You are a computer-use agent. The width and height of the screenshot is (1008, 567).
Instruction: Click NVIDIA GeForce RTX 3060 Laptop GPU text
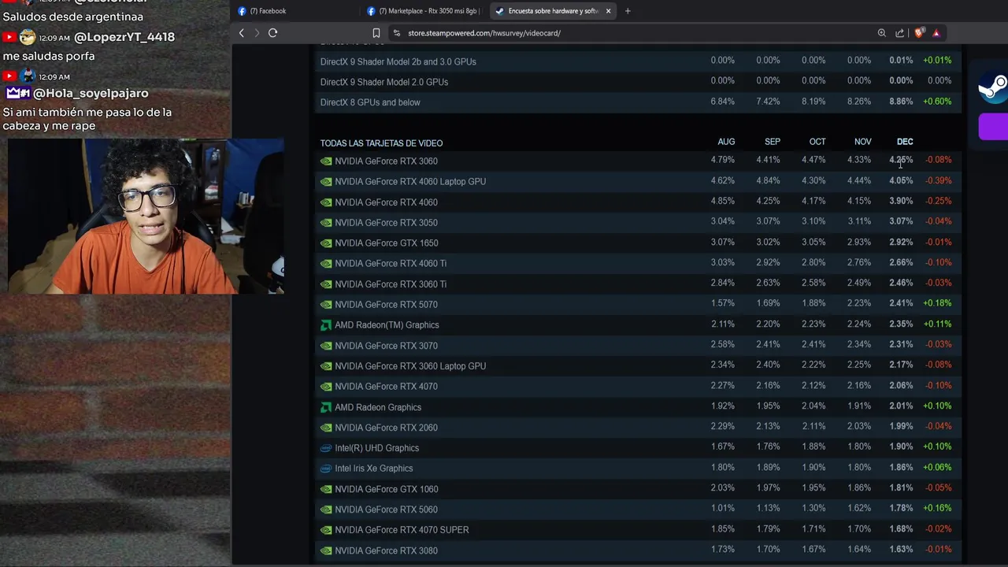(410, 366)
